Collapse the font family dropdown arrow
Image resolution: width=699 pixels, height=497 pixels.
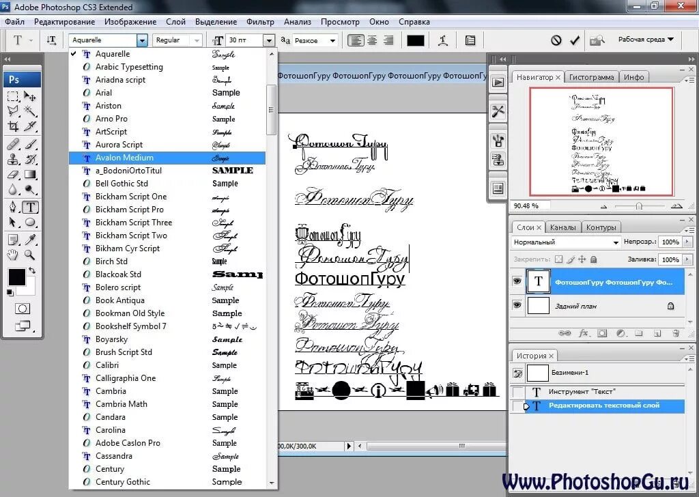coord(142,40)
